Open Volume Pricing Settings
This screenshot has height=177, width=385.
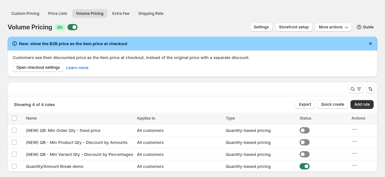tap(261, 27)
